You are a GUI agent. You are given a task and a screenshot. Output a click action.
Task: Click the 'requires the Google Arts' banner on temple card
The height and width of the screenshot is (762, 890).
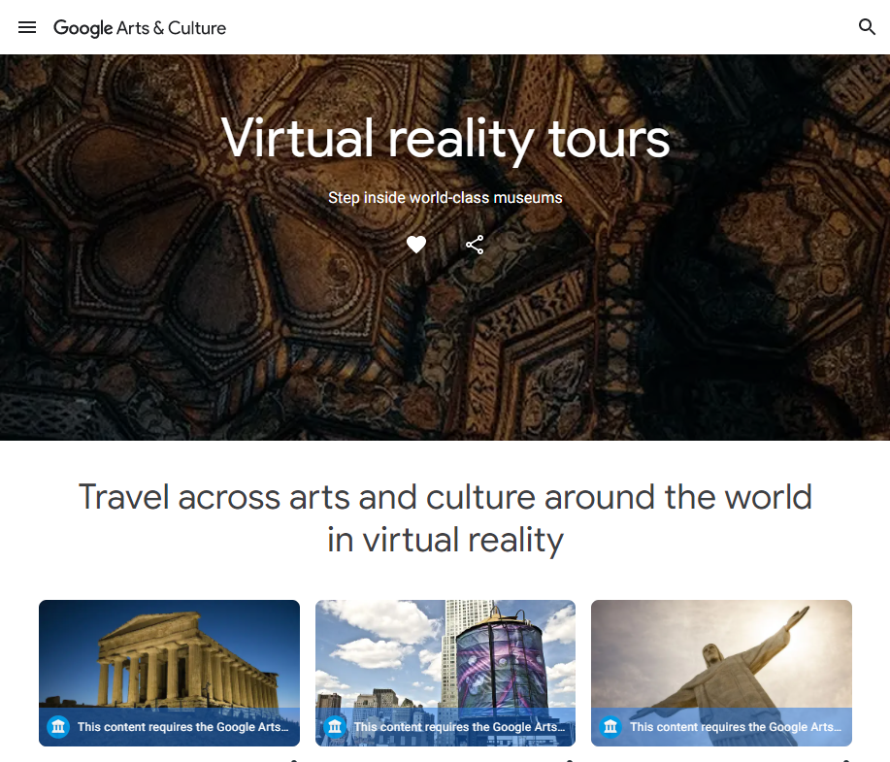click(169, 727)
